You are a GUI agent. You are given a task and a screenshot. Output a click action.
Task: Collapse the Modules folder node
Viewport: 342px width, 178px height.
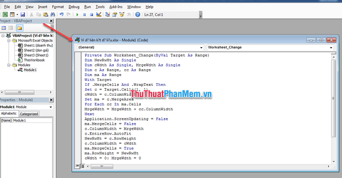[x=9, y=65]
